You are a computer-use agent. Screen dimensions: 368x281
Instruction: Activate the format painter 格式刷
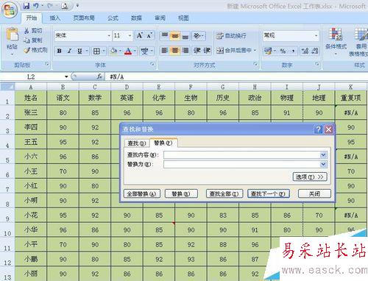tap(35, 50)
